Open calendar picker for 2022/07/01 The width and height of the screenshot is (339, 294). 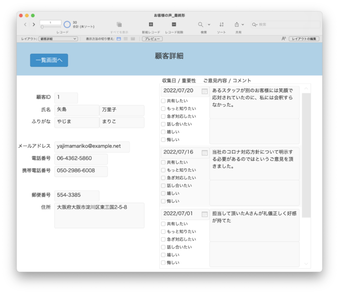click(x=204, y=214)
